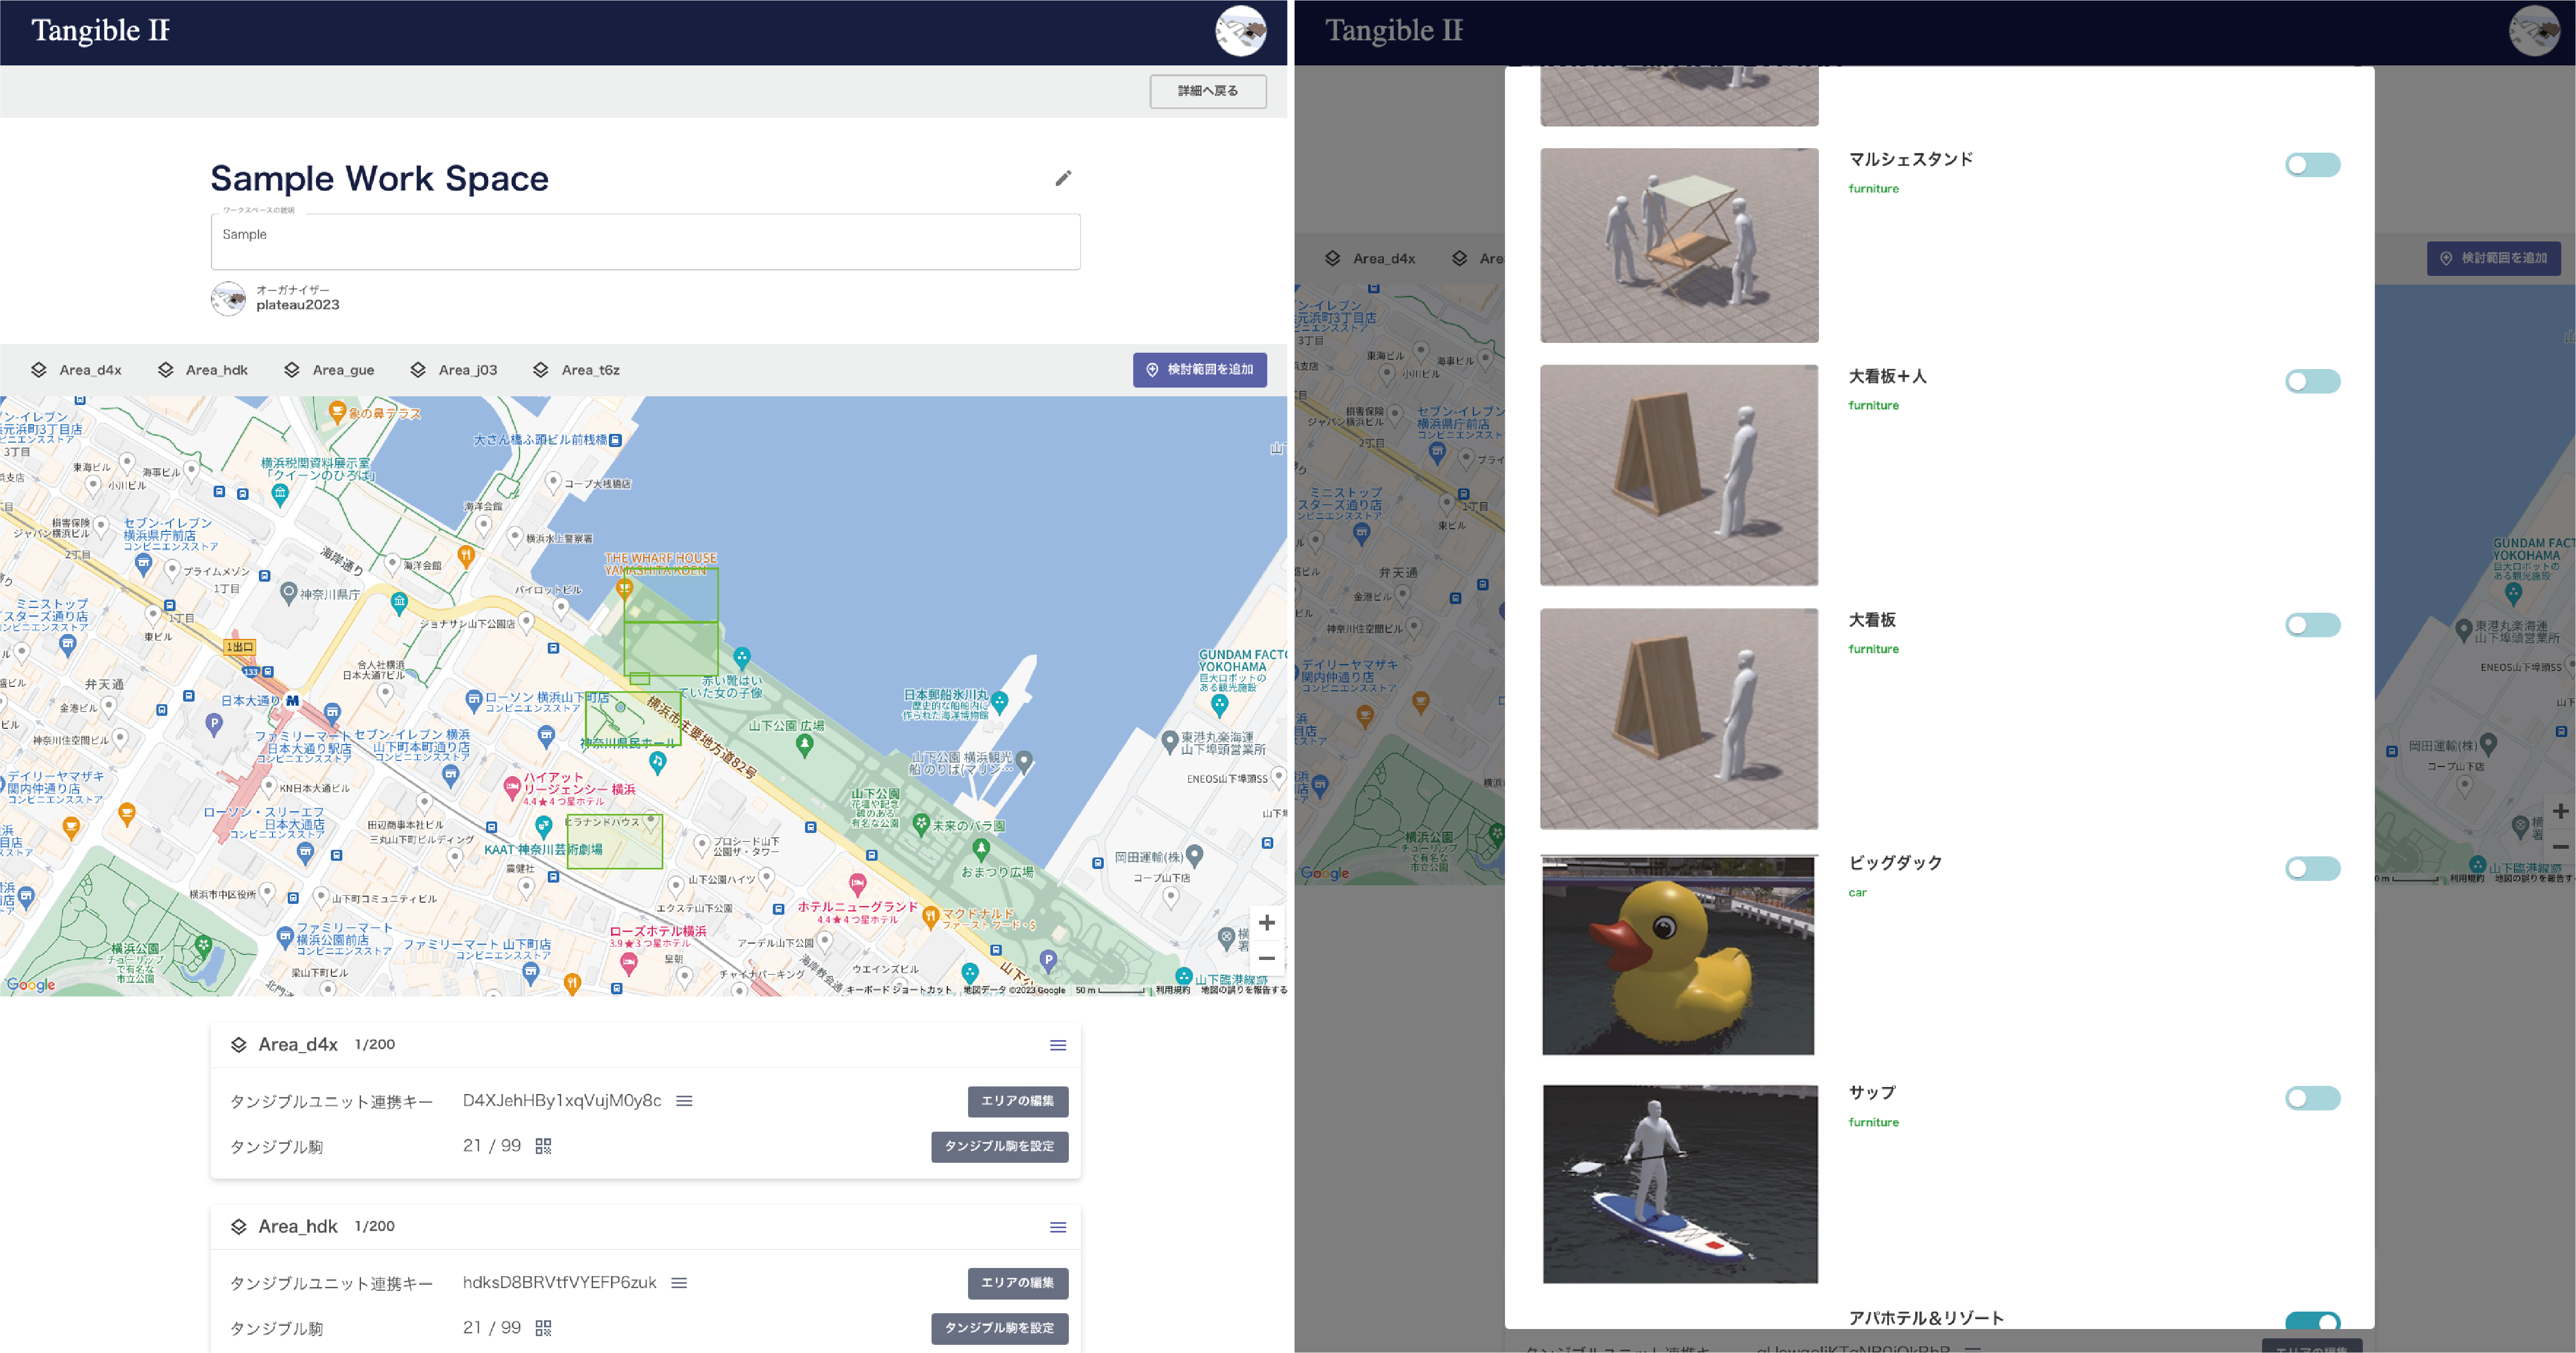Enable the 大看板 toggle
Screen dimensions: 2576x1353
2312,625
